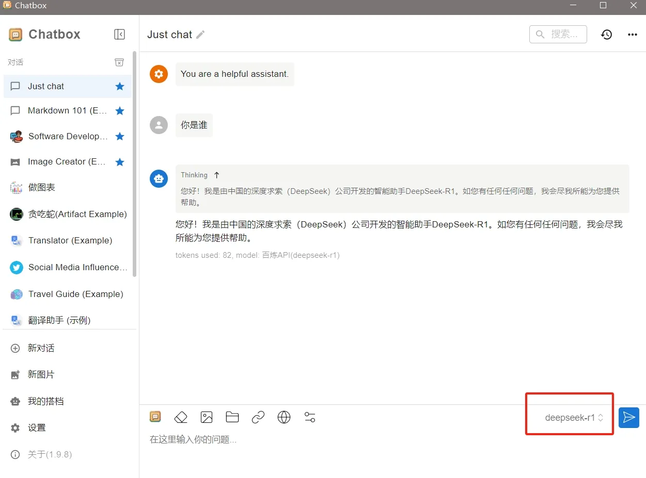Open Social Media Influencer conversation
Image resolution: width=646 pixels, height=478 pixels.
click(67, 267)
